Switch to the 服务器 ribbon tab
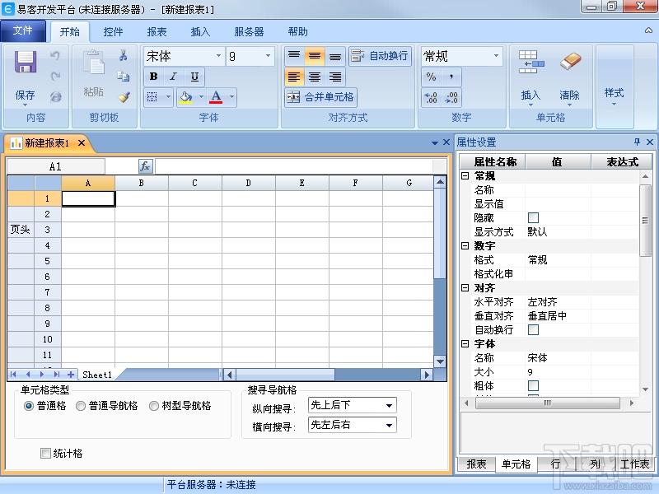Image resolution: width=659 pixels, height=494 pixels. pos(249,32)
